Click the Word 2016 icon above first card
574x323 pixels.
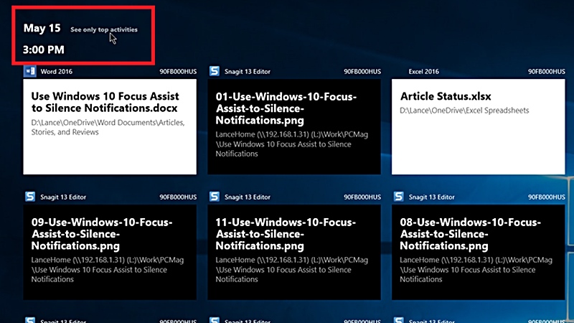tap(29, 72)
